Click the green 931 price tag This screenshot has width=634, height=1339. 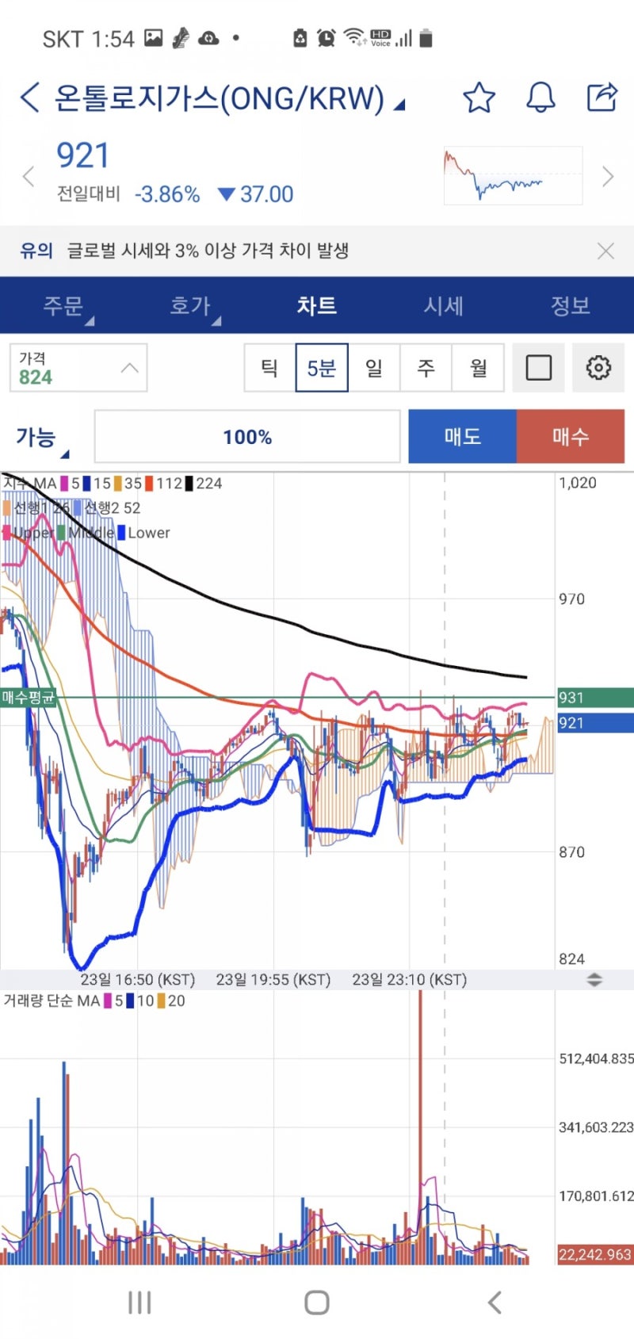[595, 698]
